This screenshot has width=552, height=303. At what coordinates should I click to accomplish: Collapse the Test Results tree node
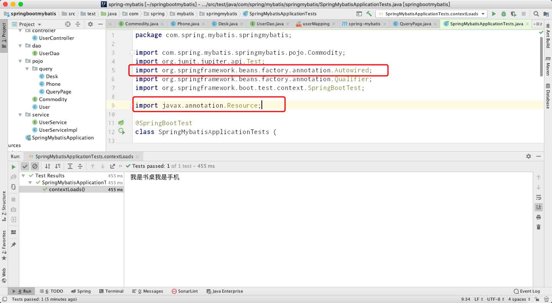(x=24, y=175)
